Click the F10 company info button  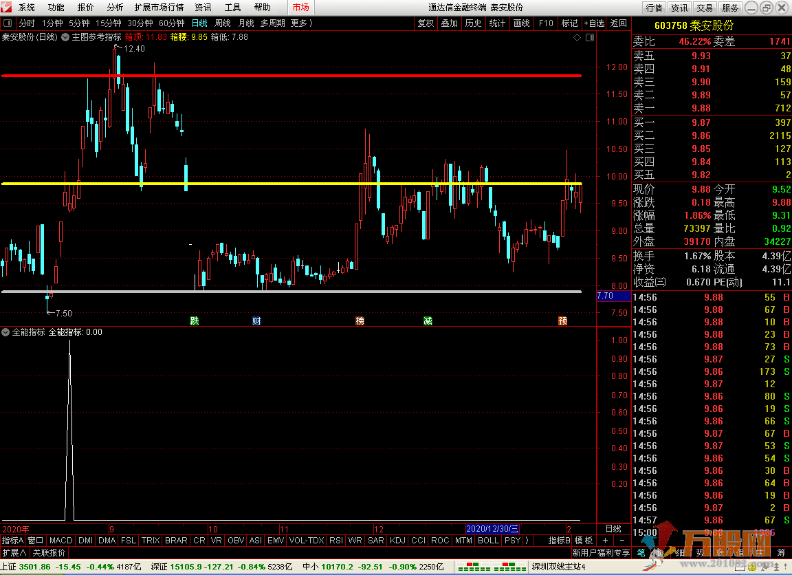click(x=546, y=23)
